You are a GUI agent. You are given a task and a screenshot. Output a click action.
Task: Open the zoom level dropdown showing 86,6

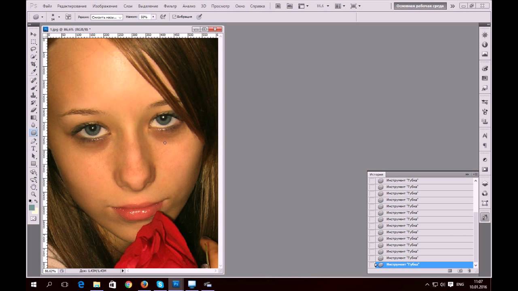pos(328,6)
